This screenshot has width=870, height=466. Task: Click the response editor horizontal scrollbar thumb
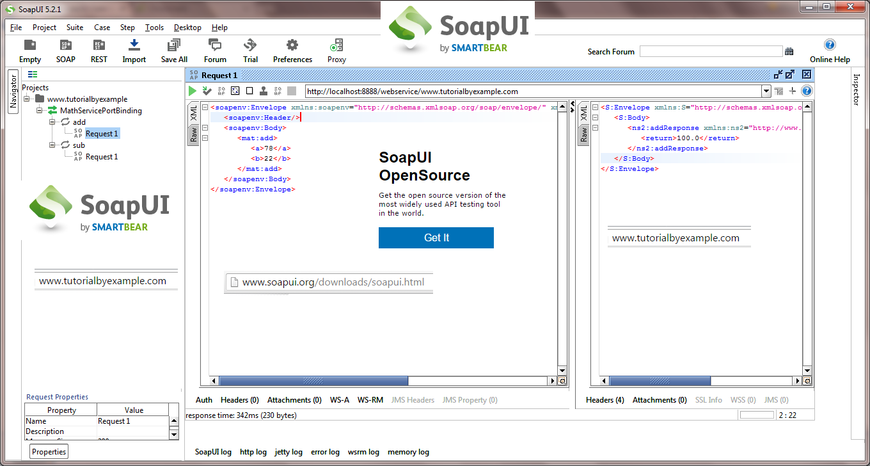[660, 381]
